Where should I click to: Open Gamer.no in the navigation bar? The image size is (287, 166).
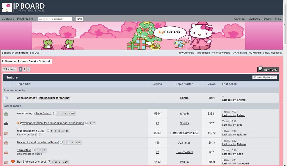[8, 19]
